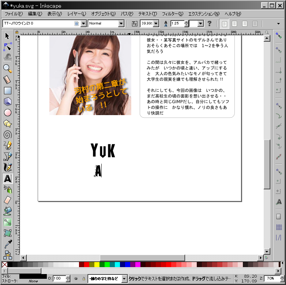Viewport: 286px width, 285px height.
Task: Open the テキスト(T) menu
Action: 147,14
